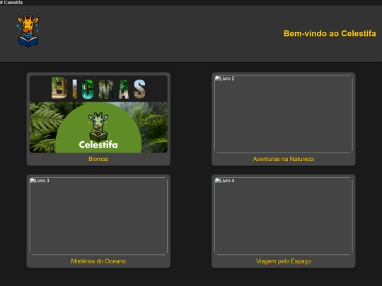The height and width of the screenshot is (286, 382).
Task: Open the Mistérios do Oceano title
Action: pyautogui.click(x=98, y=261)
